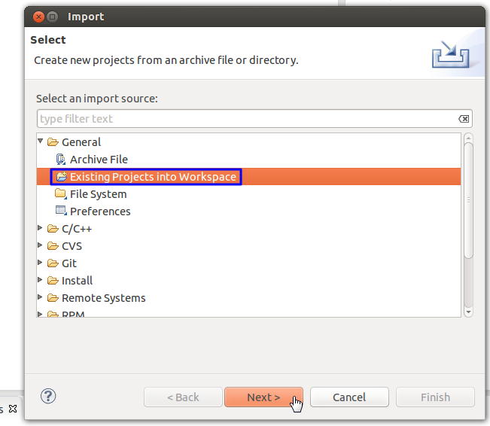490x426 pixels.
Task: Select the Archive File entry
Action: point(99,160)
